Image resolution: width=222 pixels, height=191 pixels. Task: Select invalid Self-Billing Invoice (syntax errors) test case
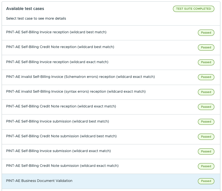click(x=111, y=92)
